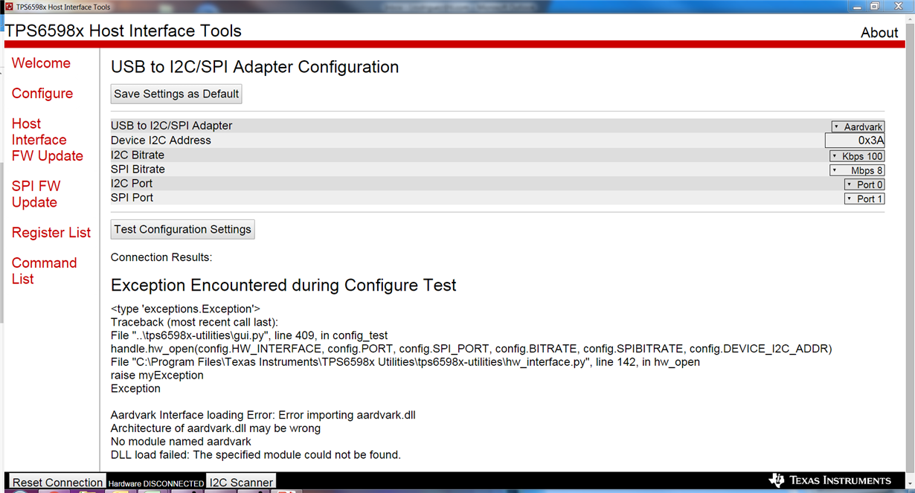Open the I2C Port dropdown showing Port 0
Viewport: 915px width, 493px height.
(x=864, y=184)
